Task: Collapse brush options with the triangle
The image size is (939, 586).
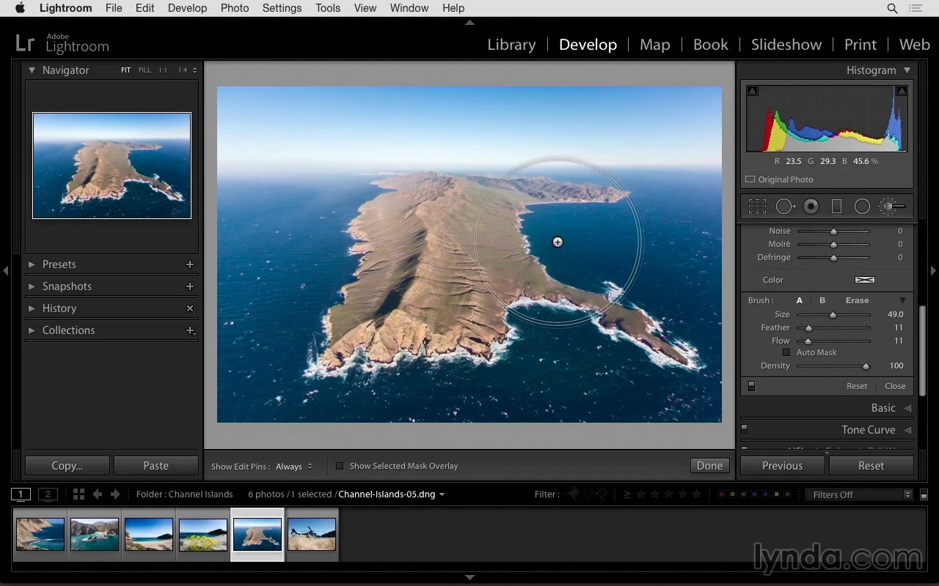Action: pos(902,300)
